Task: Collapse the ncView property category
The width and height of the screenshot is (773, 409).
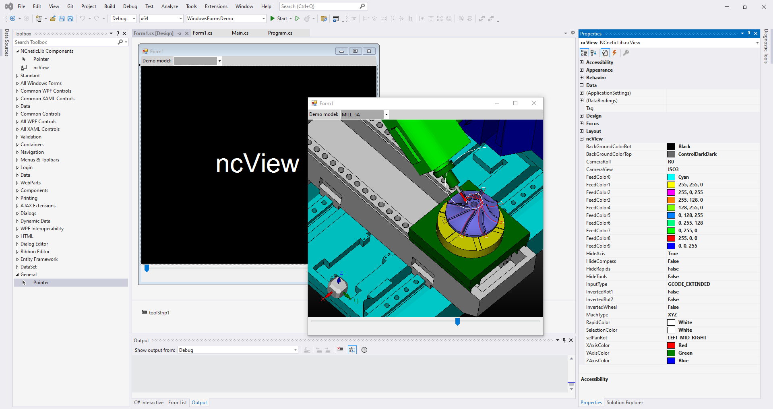Action: pyautogui.click(x=581, y=139)
